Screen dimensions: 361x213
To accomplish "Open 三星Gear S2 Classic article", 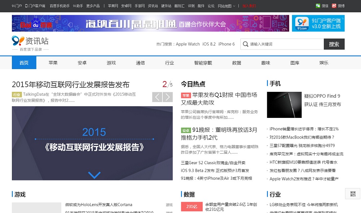I will pos(213,163).
